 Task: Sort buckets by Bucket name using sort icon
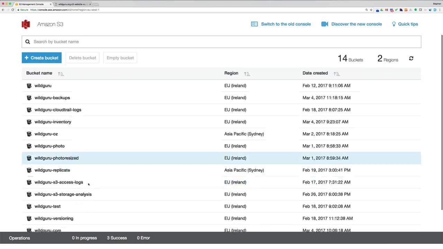(61, 73)
